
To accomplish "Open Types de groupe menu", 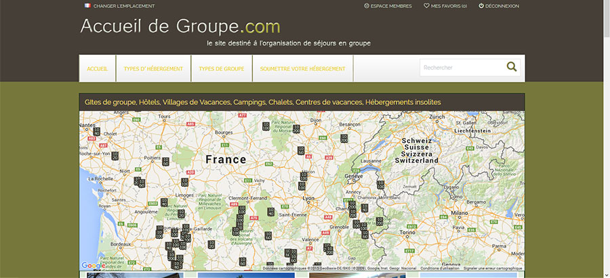I will click(x=222, y=69).
